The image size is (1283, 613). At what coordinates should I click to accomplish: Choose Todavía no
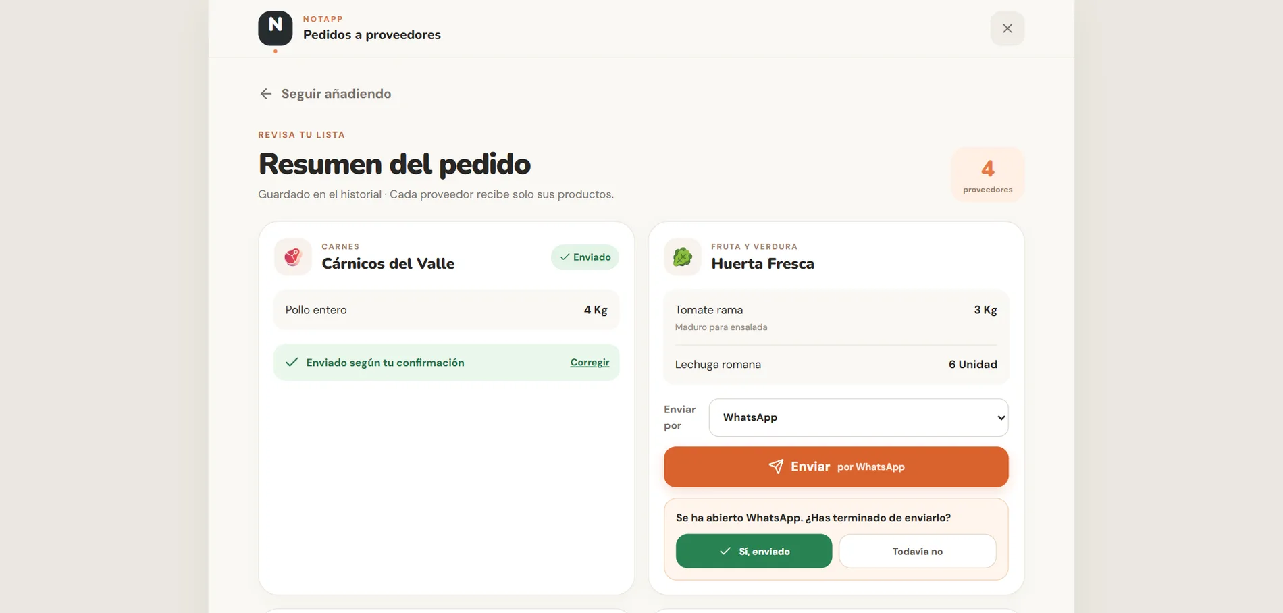[917, 551]
